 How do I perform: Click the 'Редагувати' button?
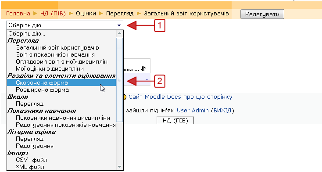pyautogui.click(x=262, y=14)
